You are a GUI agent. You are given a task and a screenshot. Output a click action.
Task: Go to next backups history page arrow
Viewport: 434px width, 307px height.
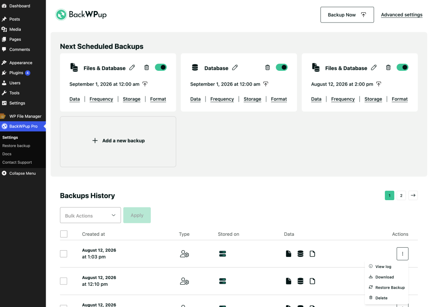point(413,195)
